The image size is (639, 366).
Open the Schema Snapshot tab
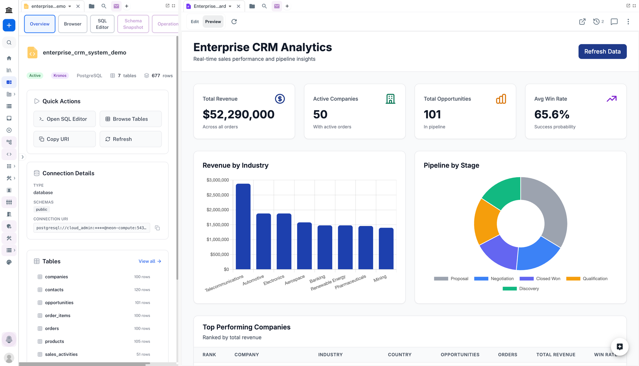pos(133,24)
